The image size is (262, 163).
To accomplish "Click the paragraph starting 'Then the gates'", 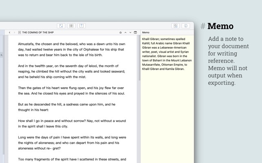I will coord(72,91).
